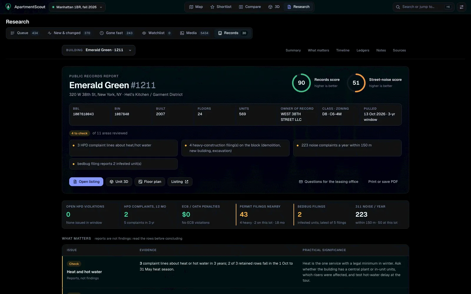Show New & changed listings
This screenshot has height=294, width=471.
click(x=69, y=33)
